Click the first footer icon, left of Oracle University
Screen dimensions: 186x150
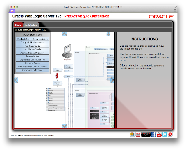click(x=133, y=134)
